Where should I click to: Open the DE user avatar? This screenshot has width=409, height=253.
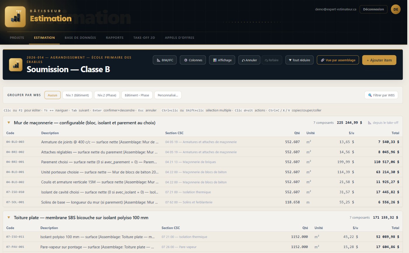pos(396,9)
